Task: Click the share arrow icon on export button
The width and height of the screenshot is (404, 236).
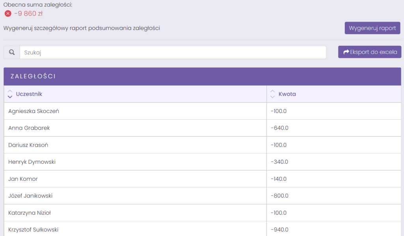Action: (346, 52)
